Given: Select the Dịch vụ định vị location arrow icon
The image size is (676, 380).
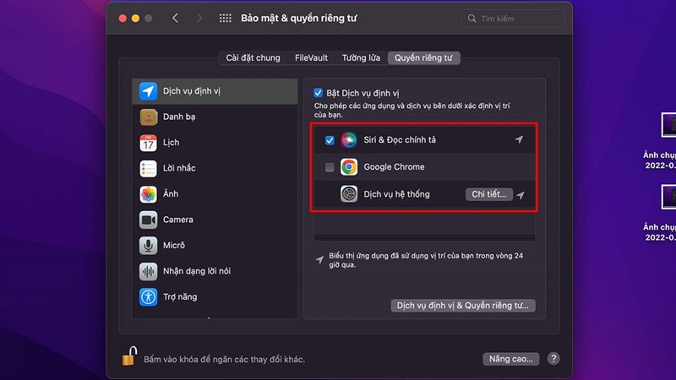Looking at the screenshot, I should (148, 91).
